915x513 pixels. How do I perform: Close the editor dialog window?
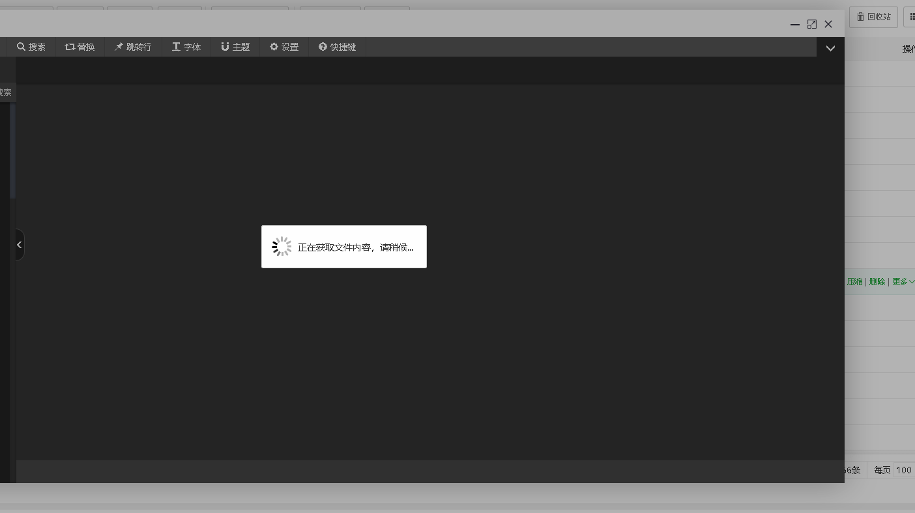click(828, 24)
